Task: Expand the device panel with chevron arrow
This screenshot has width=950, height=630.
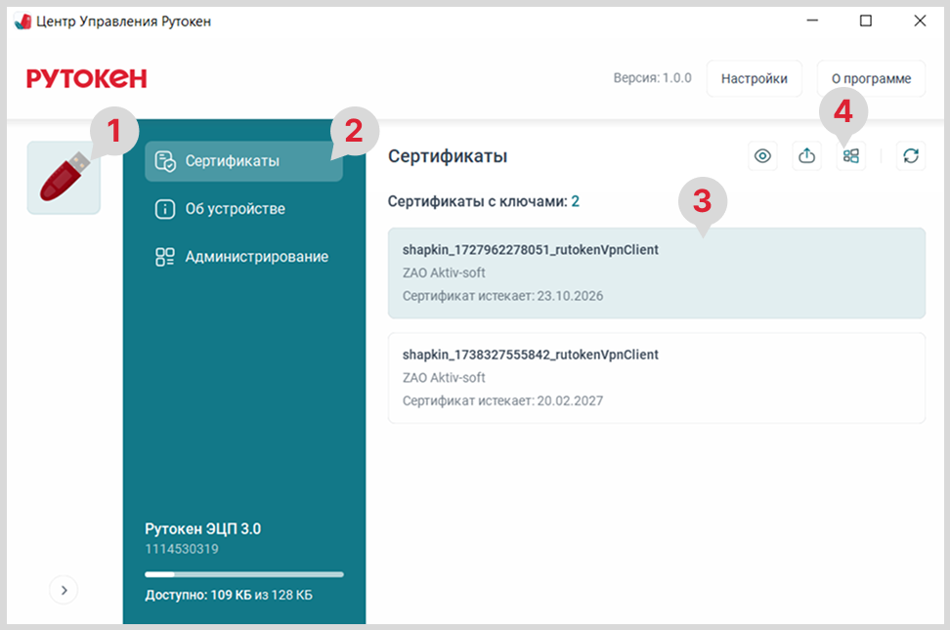Action: tap(64, 590)
